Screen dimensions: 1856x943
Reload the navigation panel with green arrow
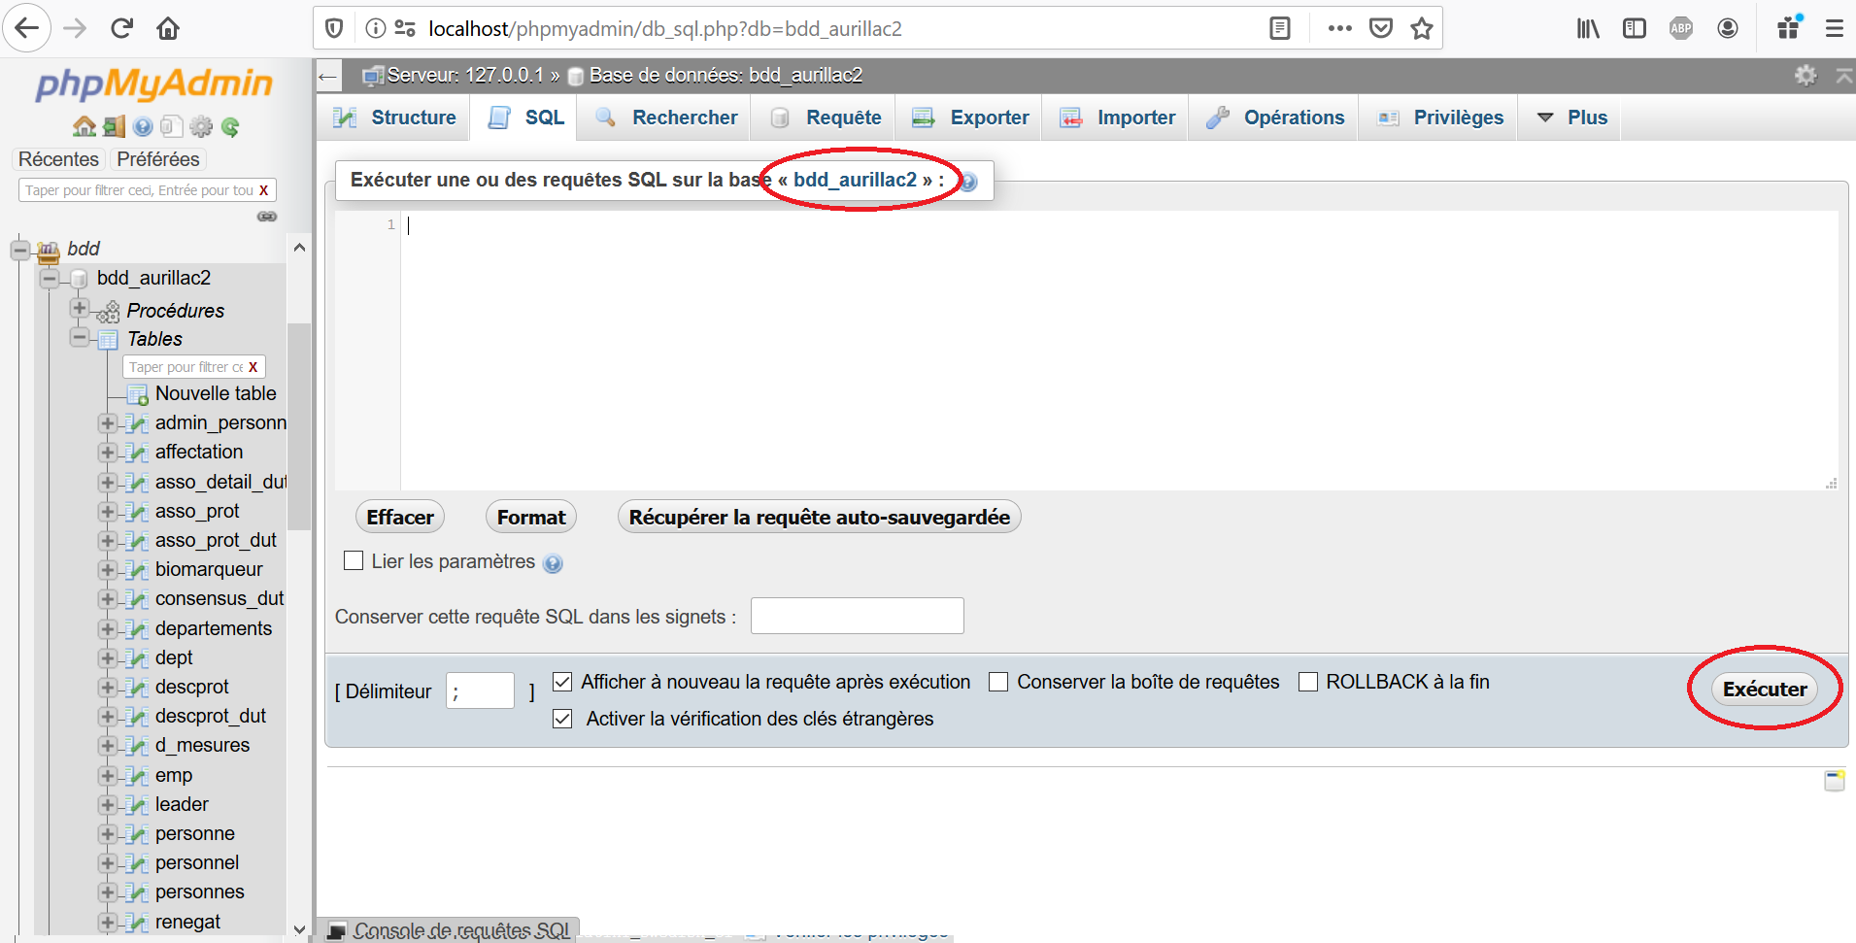[x=230, y=127]
